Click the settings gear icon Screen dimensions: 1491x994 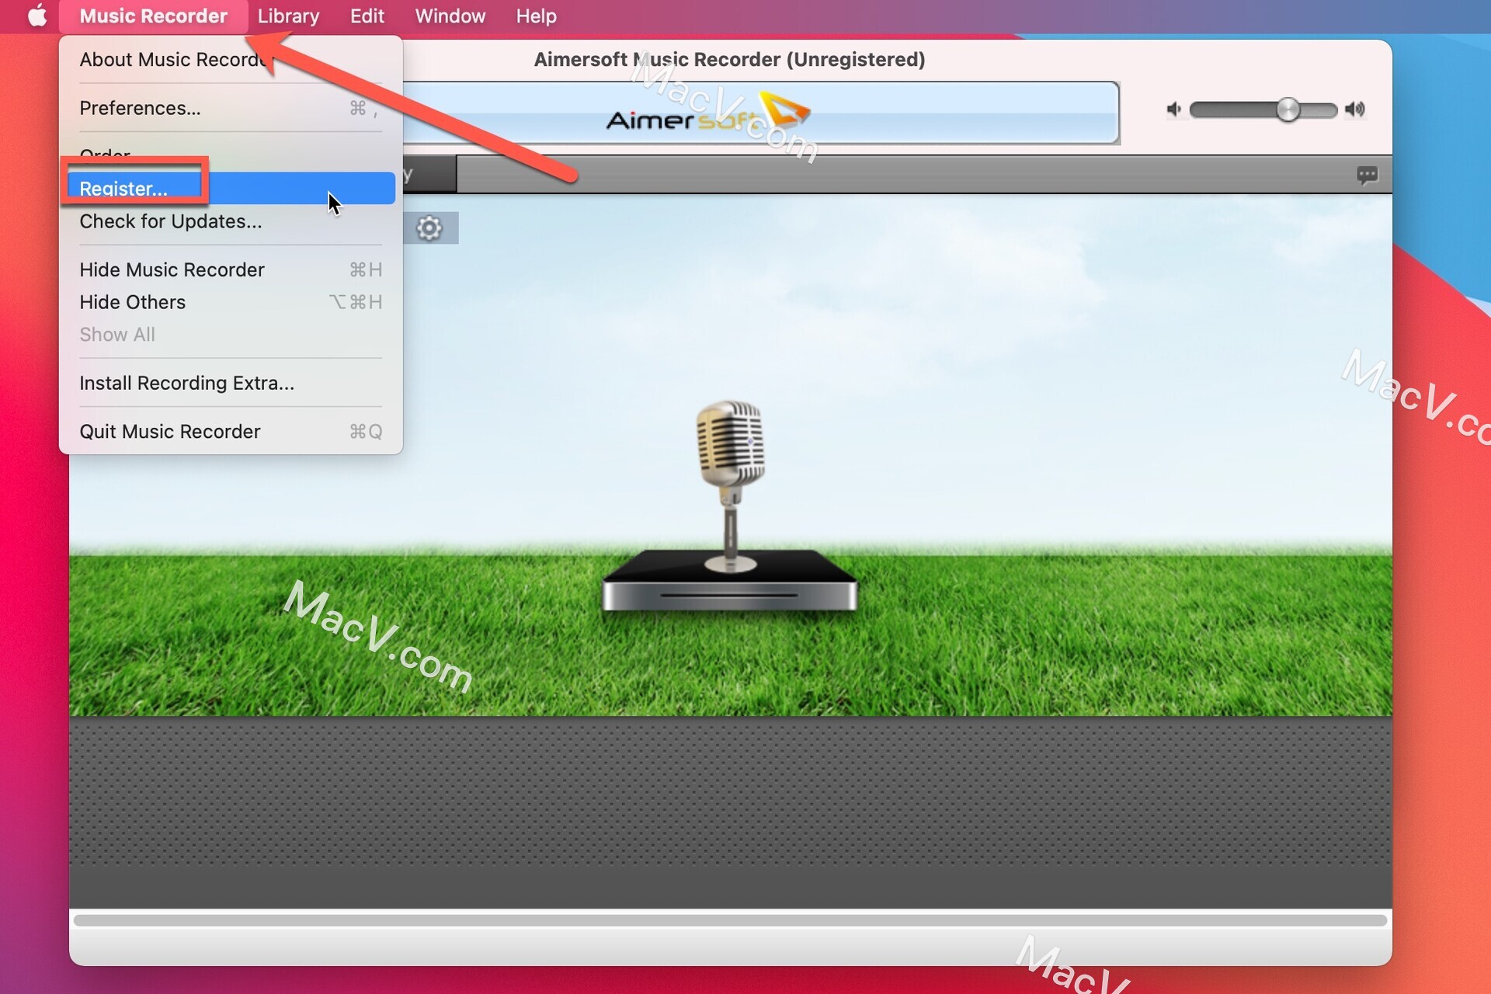[429, 228]
